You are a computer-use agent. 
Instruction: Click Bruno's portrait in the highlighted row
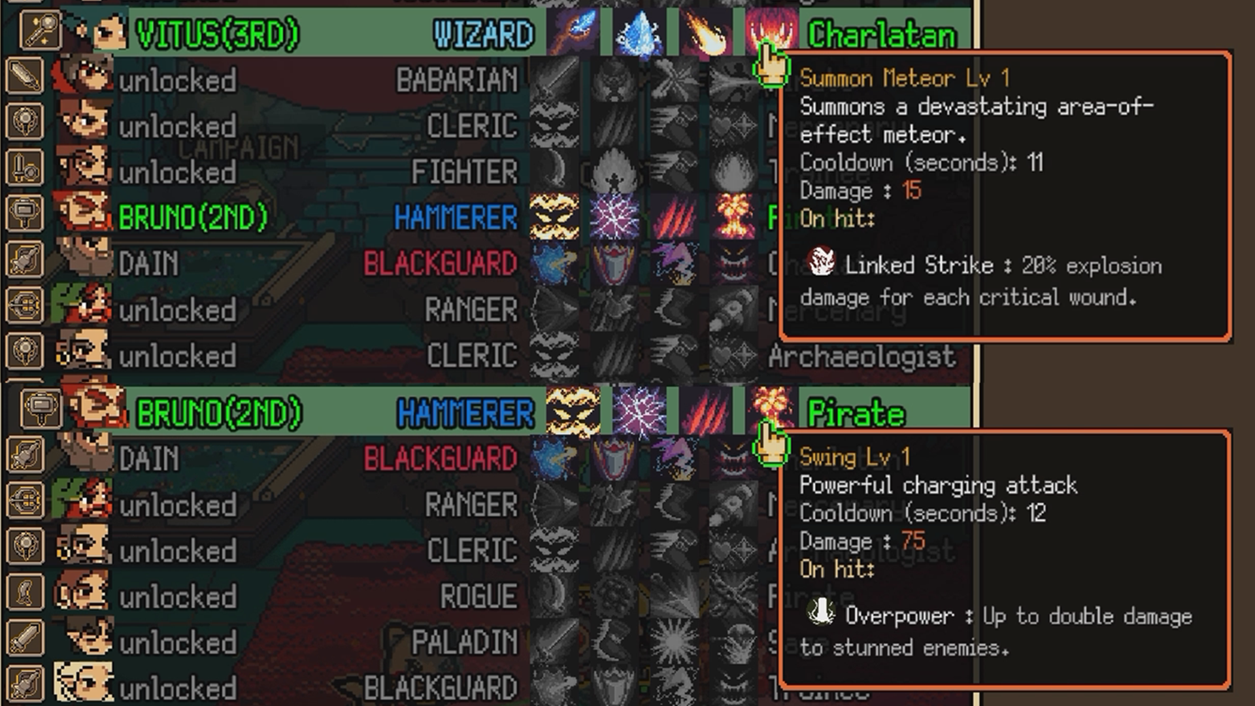[x=97, y=409]
